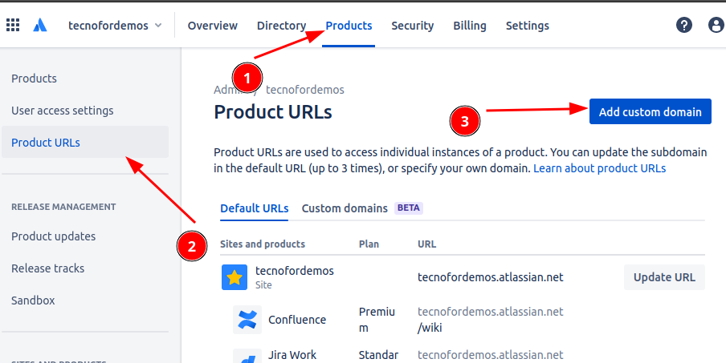Viewport: 726px width, 363px height.
Task: Open the help question mark icon
Action: click(x=684, y=26)
